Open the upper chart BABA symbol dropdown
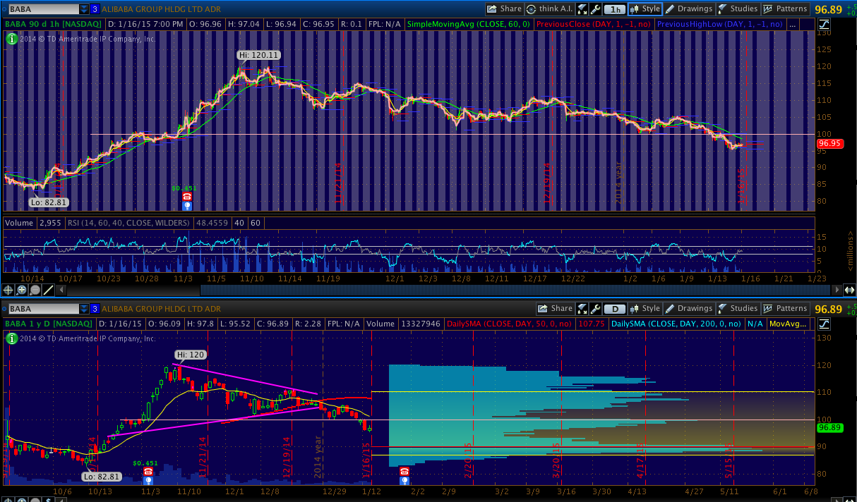Screen dimensions: 857x502 click(85, 9)
